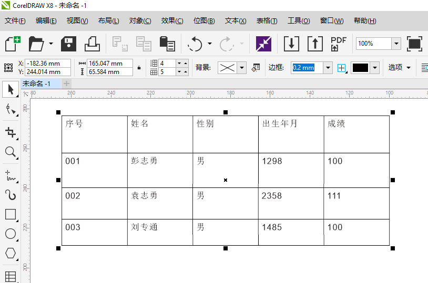Click the X position field

[x=48, y=63]
